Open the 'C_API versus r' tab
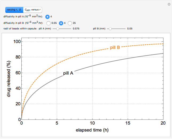 click(33, 10)
